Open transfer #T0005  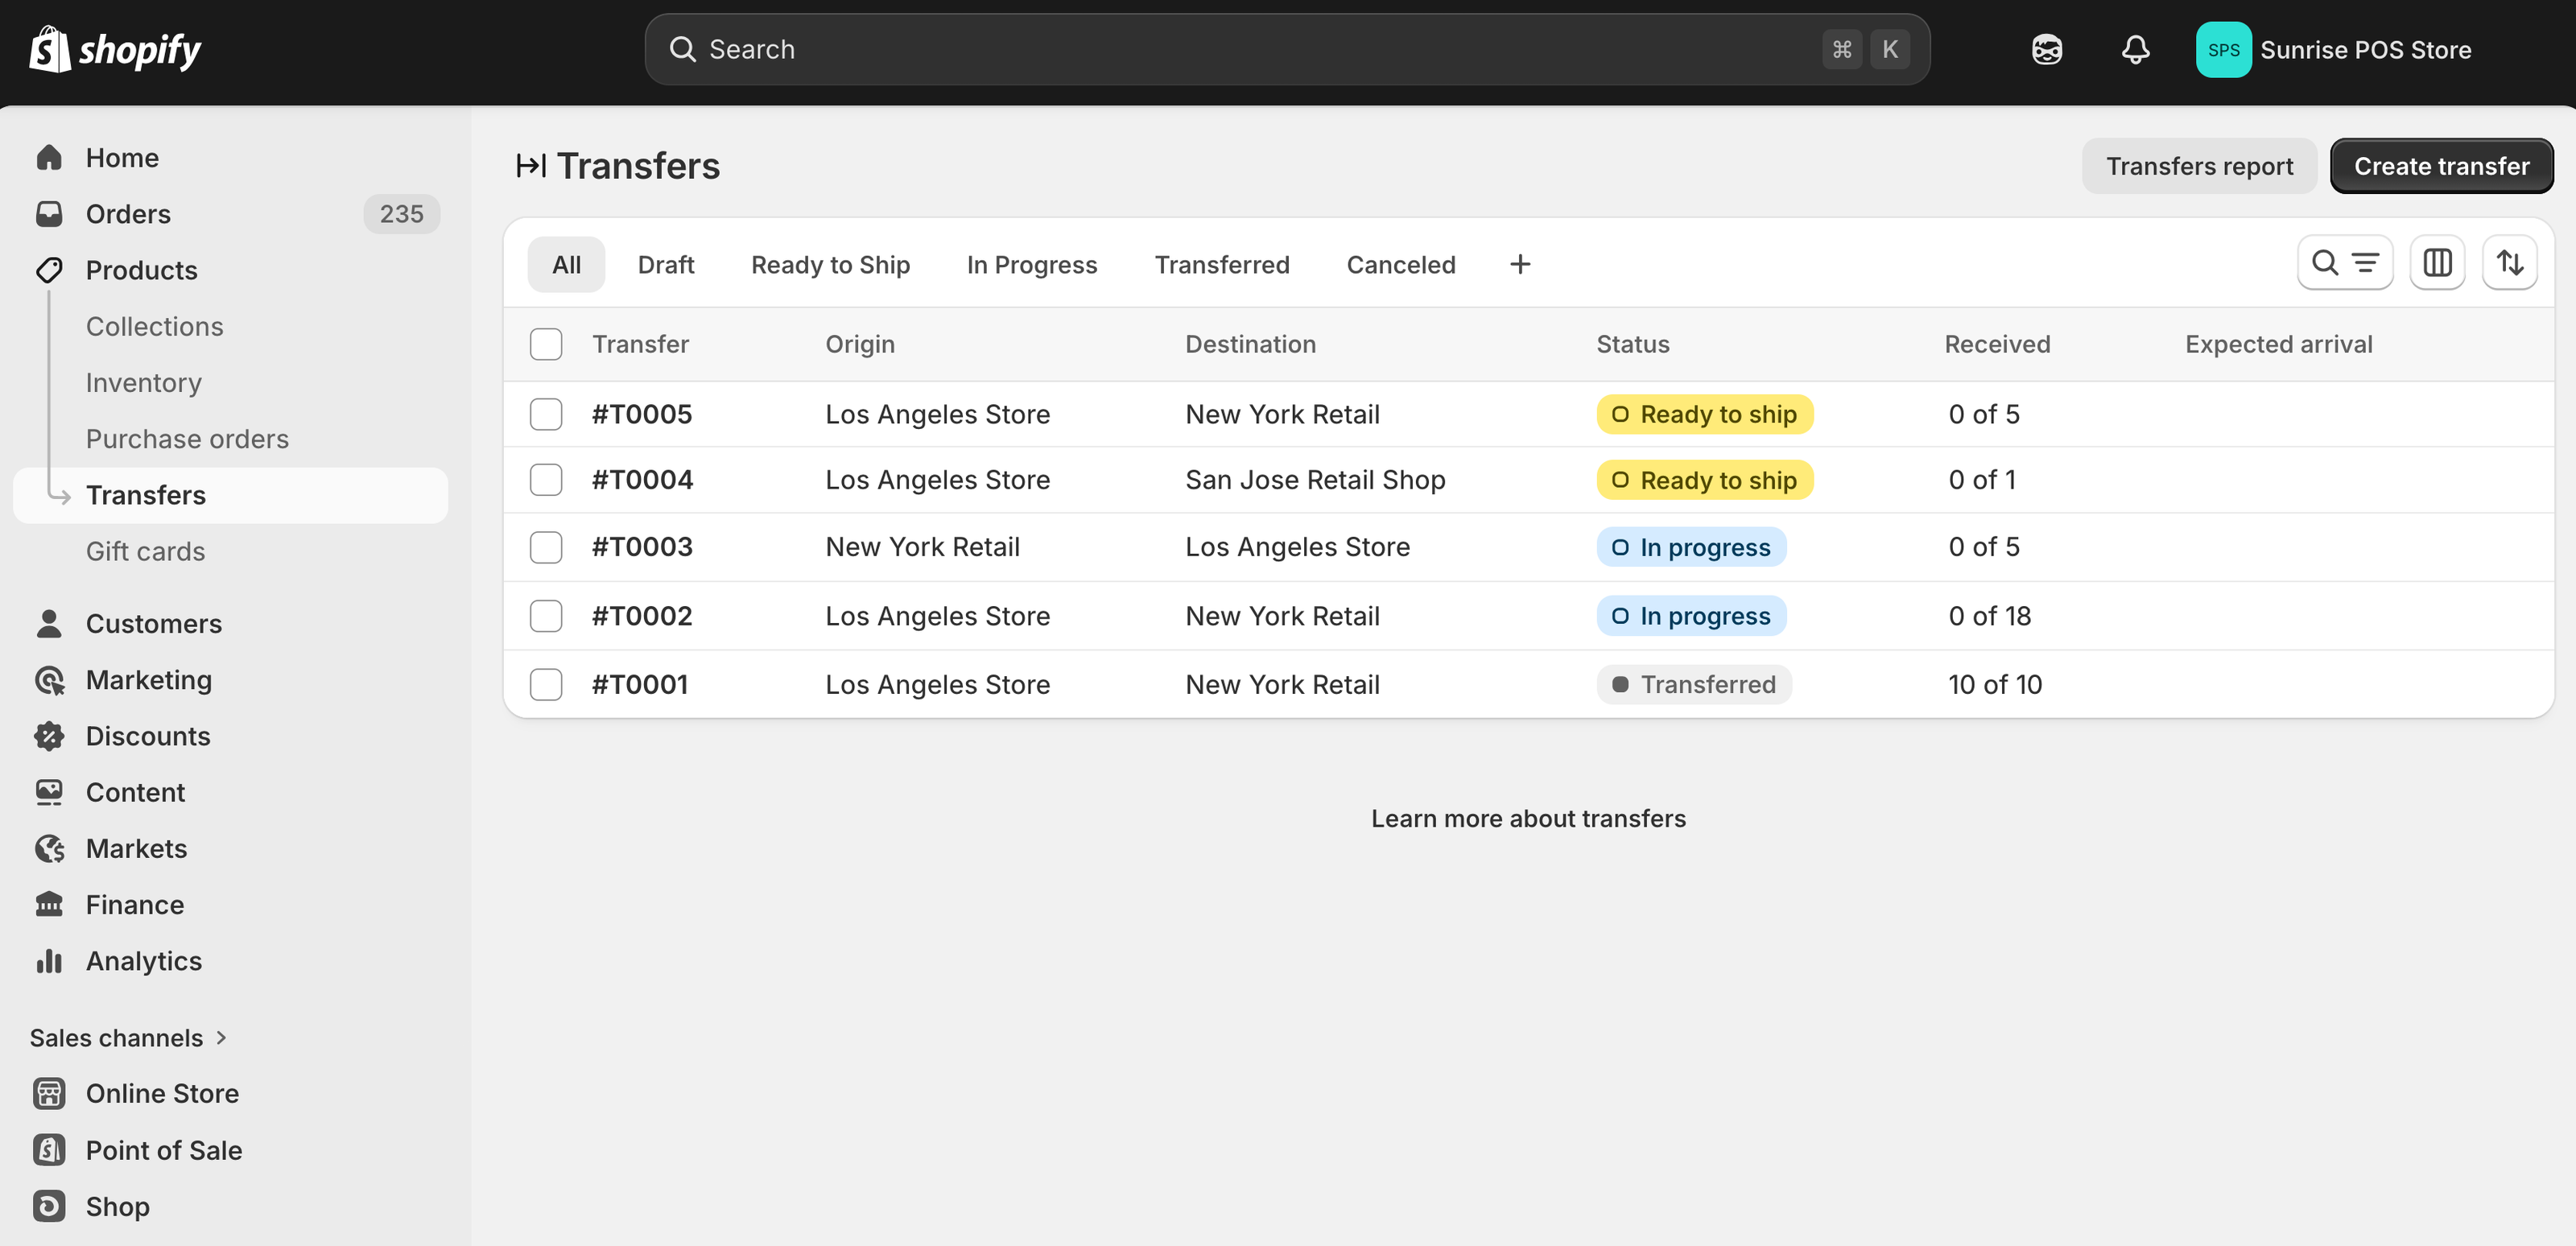(x=642, y=414)
